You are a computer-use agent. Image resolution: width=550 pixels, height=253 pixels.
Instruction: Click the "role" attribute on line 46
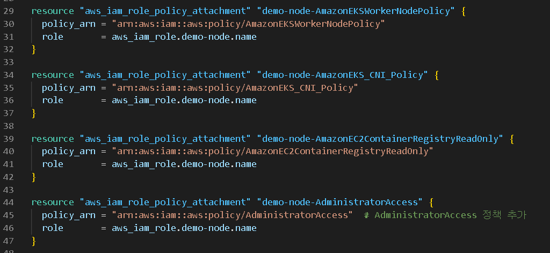[x=53, y=228]
